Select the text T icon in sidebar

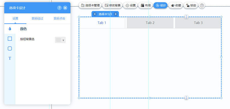[x=10, y=58]
